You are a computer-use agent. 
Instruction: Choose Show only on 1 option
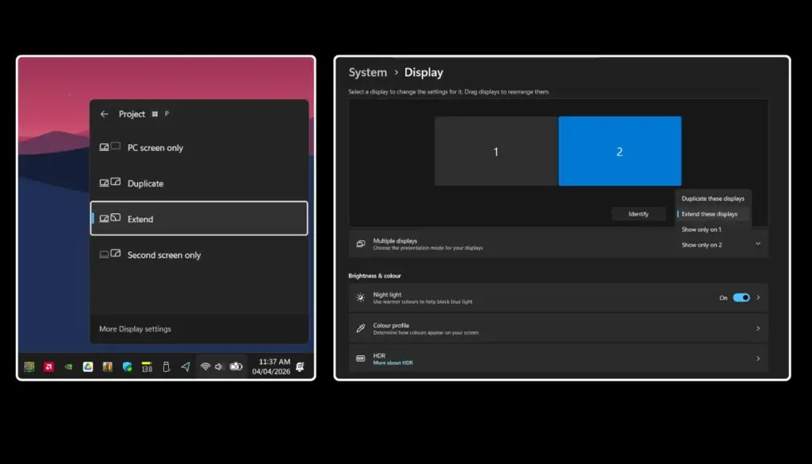tap(701, 229)
